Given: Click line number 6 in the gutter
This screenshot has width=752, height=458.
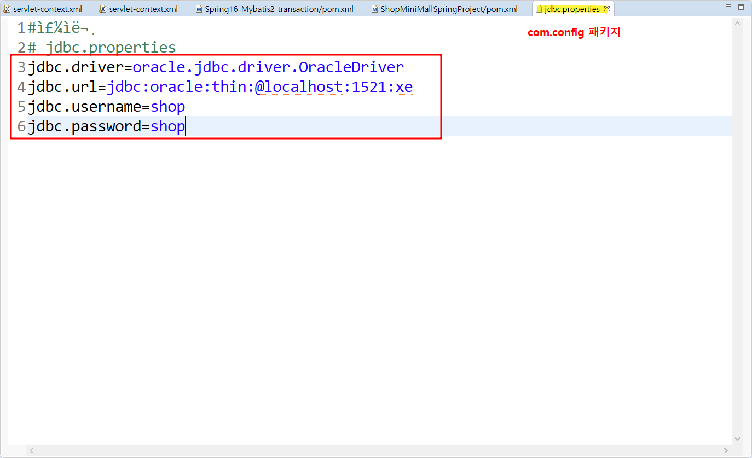Looking at the screenshot, I should pos(22,126).
